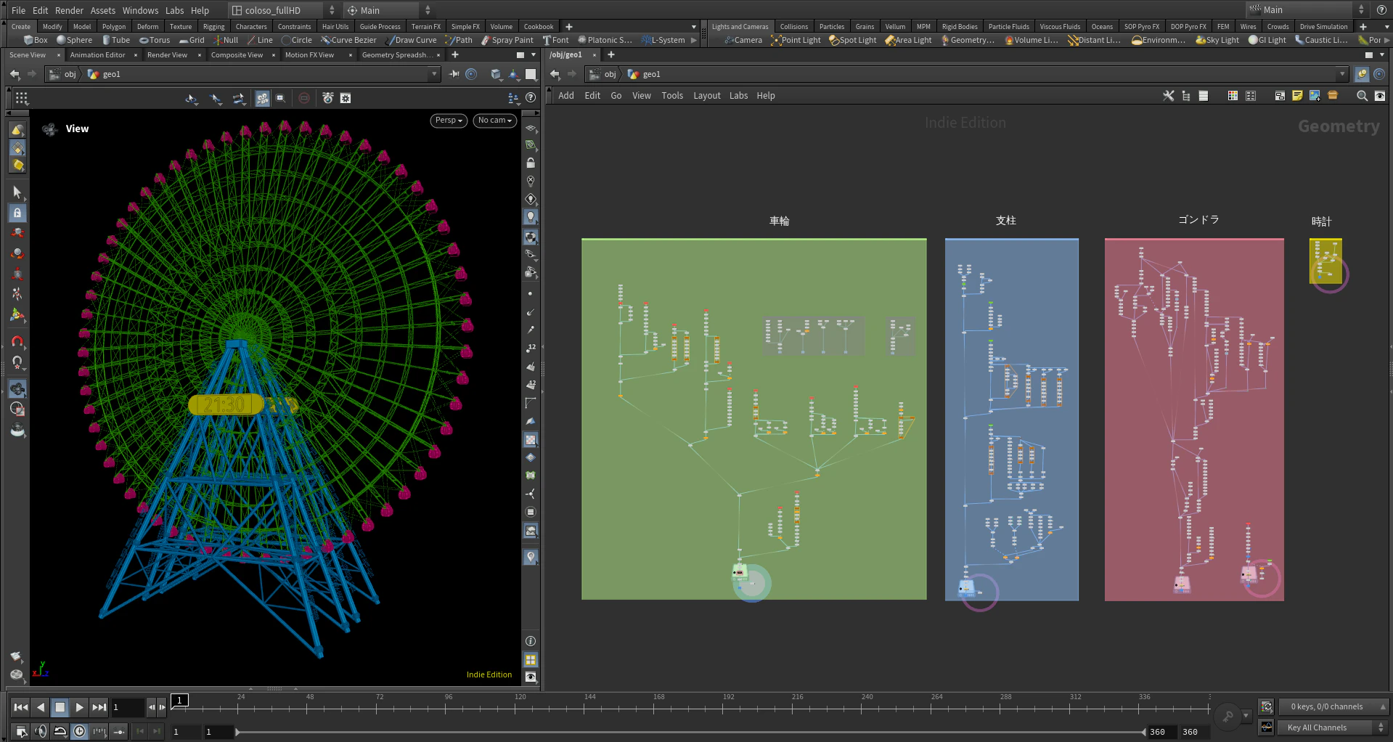Create a Spot Light from the shelf
The height and width of the screenshot is (742, 1393).
[853, 41]
